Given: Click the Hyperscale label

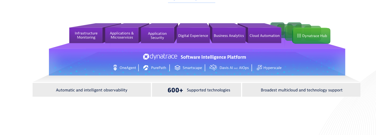Looking at the screenshot, I should click(273, 68).
